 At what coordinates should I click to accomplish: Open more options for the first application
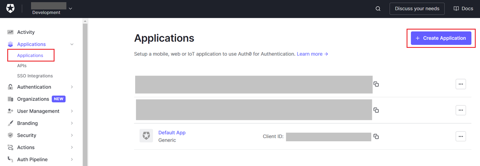[461, 84]
